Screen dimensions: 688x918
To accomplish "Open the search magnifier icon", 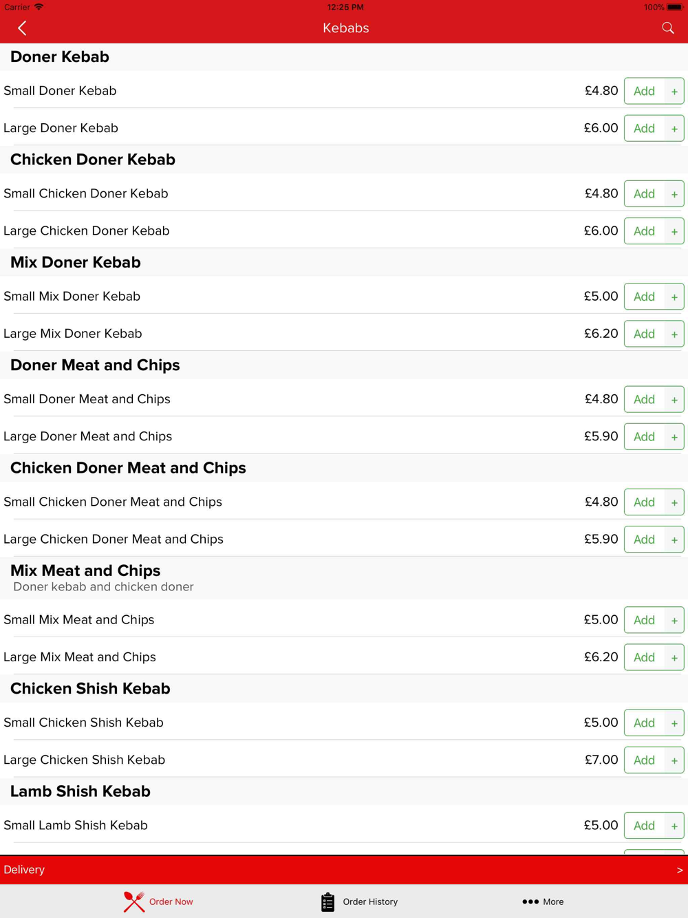I will (x=668, y=28).
